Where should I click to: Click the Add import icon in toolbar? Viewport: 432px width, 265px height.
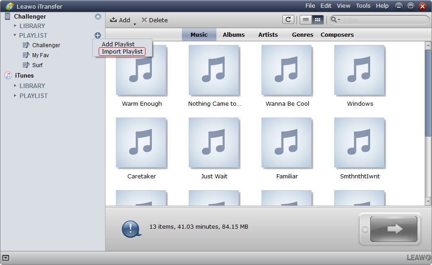[113, 20]
